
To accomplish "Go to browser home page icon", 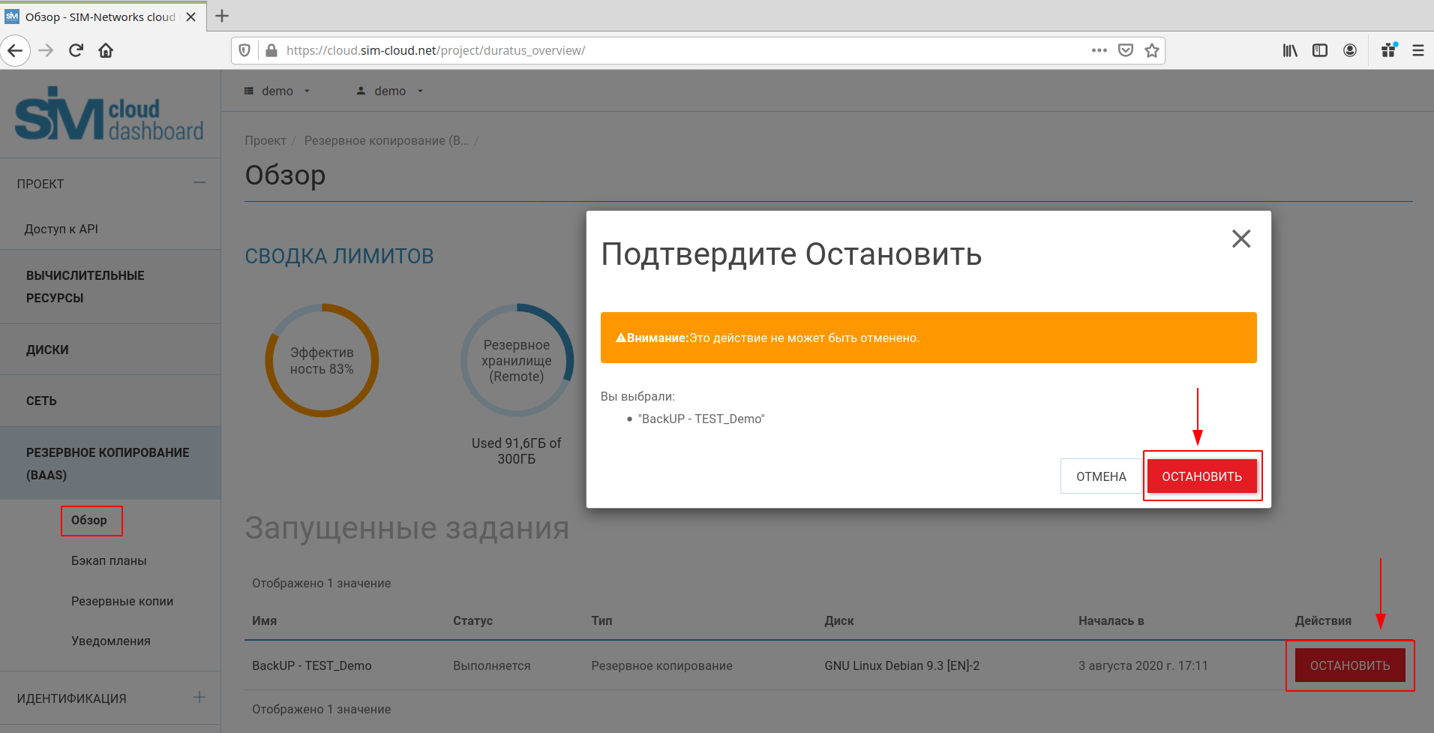I will (106, 50).
